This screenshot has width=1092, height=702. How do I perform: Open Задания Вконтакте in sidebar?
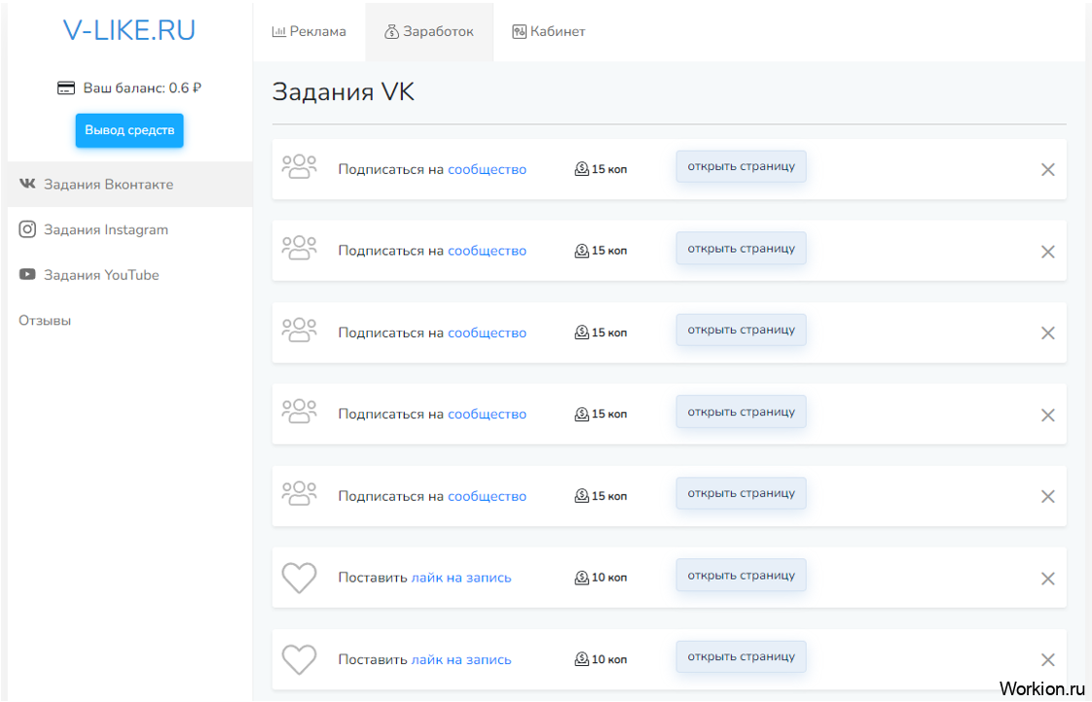(x=130, y=185)
